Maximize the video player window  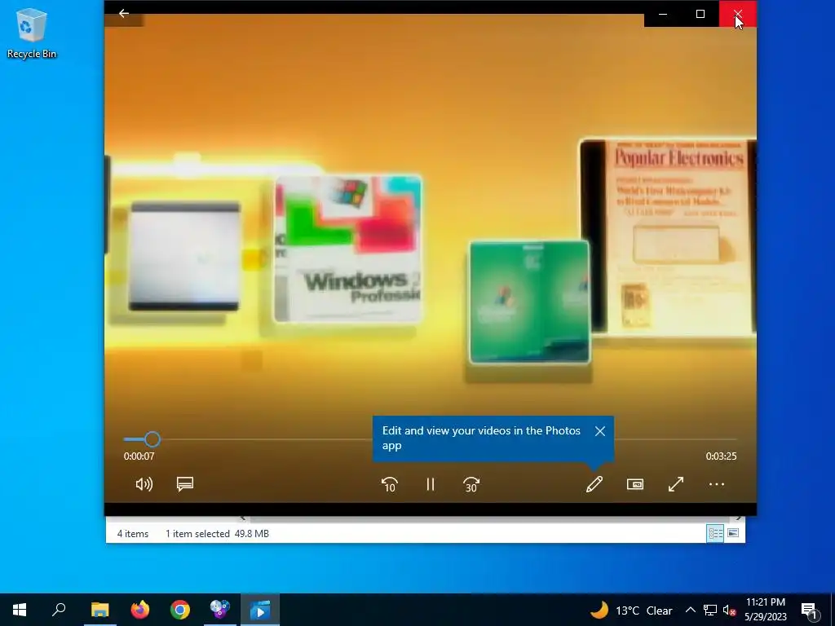pyautogui.click(x=700, y=14)
